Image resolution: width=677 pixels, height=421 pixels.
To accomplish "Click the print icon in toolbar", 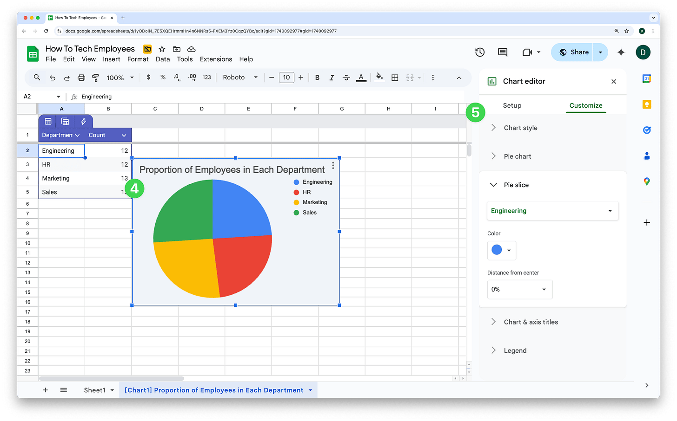I will [81, 78].
